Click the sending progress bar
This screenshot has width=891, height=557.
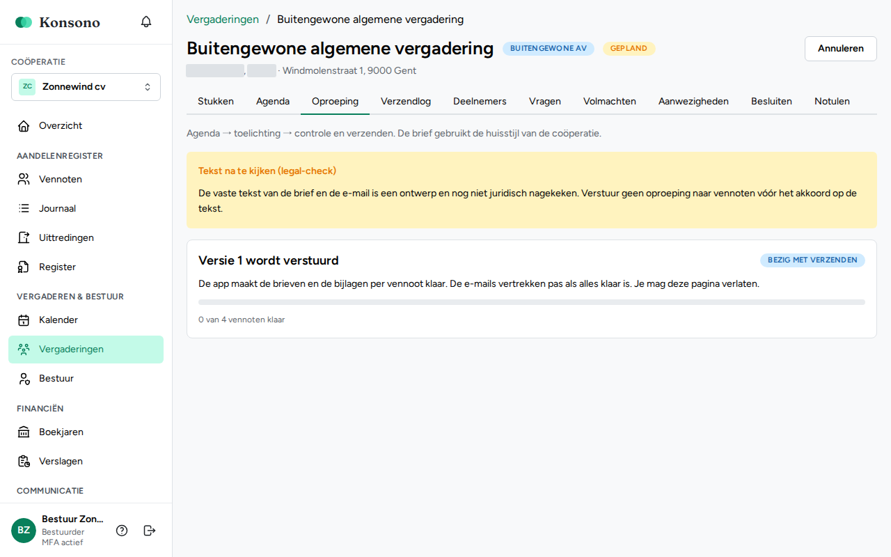[x=532, y=302]
